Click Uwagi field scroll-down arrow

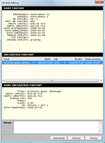tap(100, 131)
